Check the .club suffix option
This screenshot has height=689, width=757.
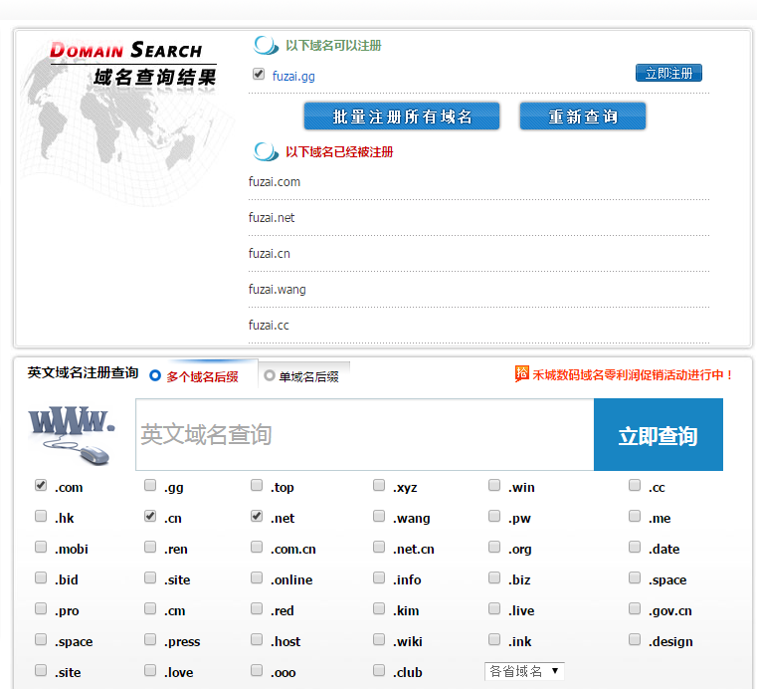coord(379,671)
